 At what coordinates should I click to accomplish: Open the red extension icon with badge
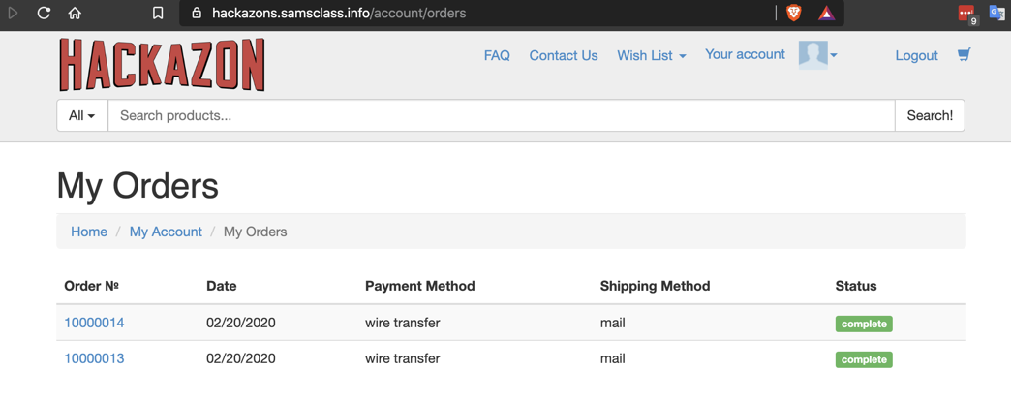[x=966, y=14]
